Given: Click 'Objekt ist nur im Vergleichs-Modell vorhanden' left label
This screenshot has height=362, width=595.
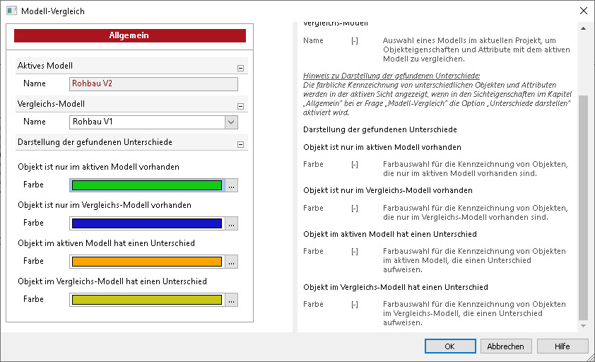Looking at the screenshot, I should tap(105, 205).
